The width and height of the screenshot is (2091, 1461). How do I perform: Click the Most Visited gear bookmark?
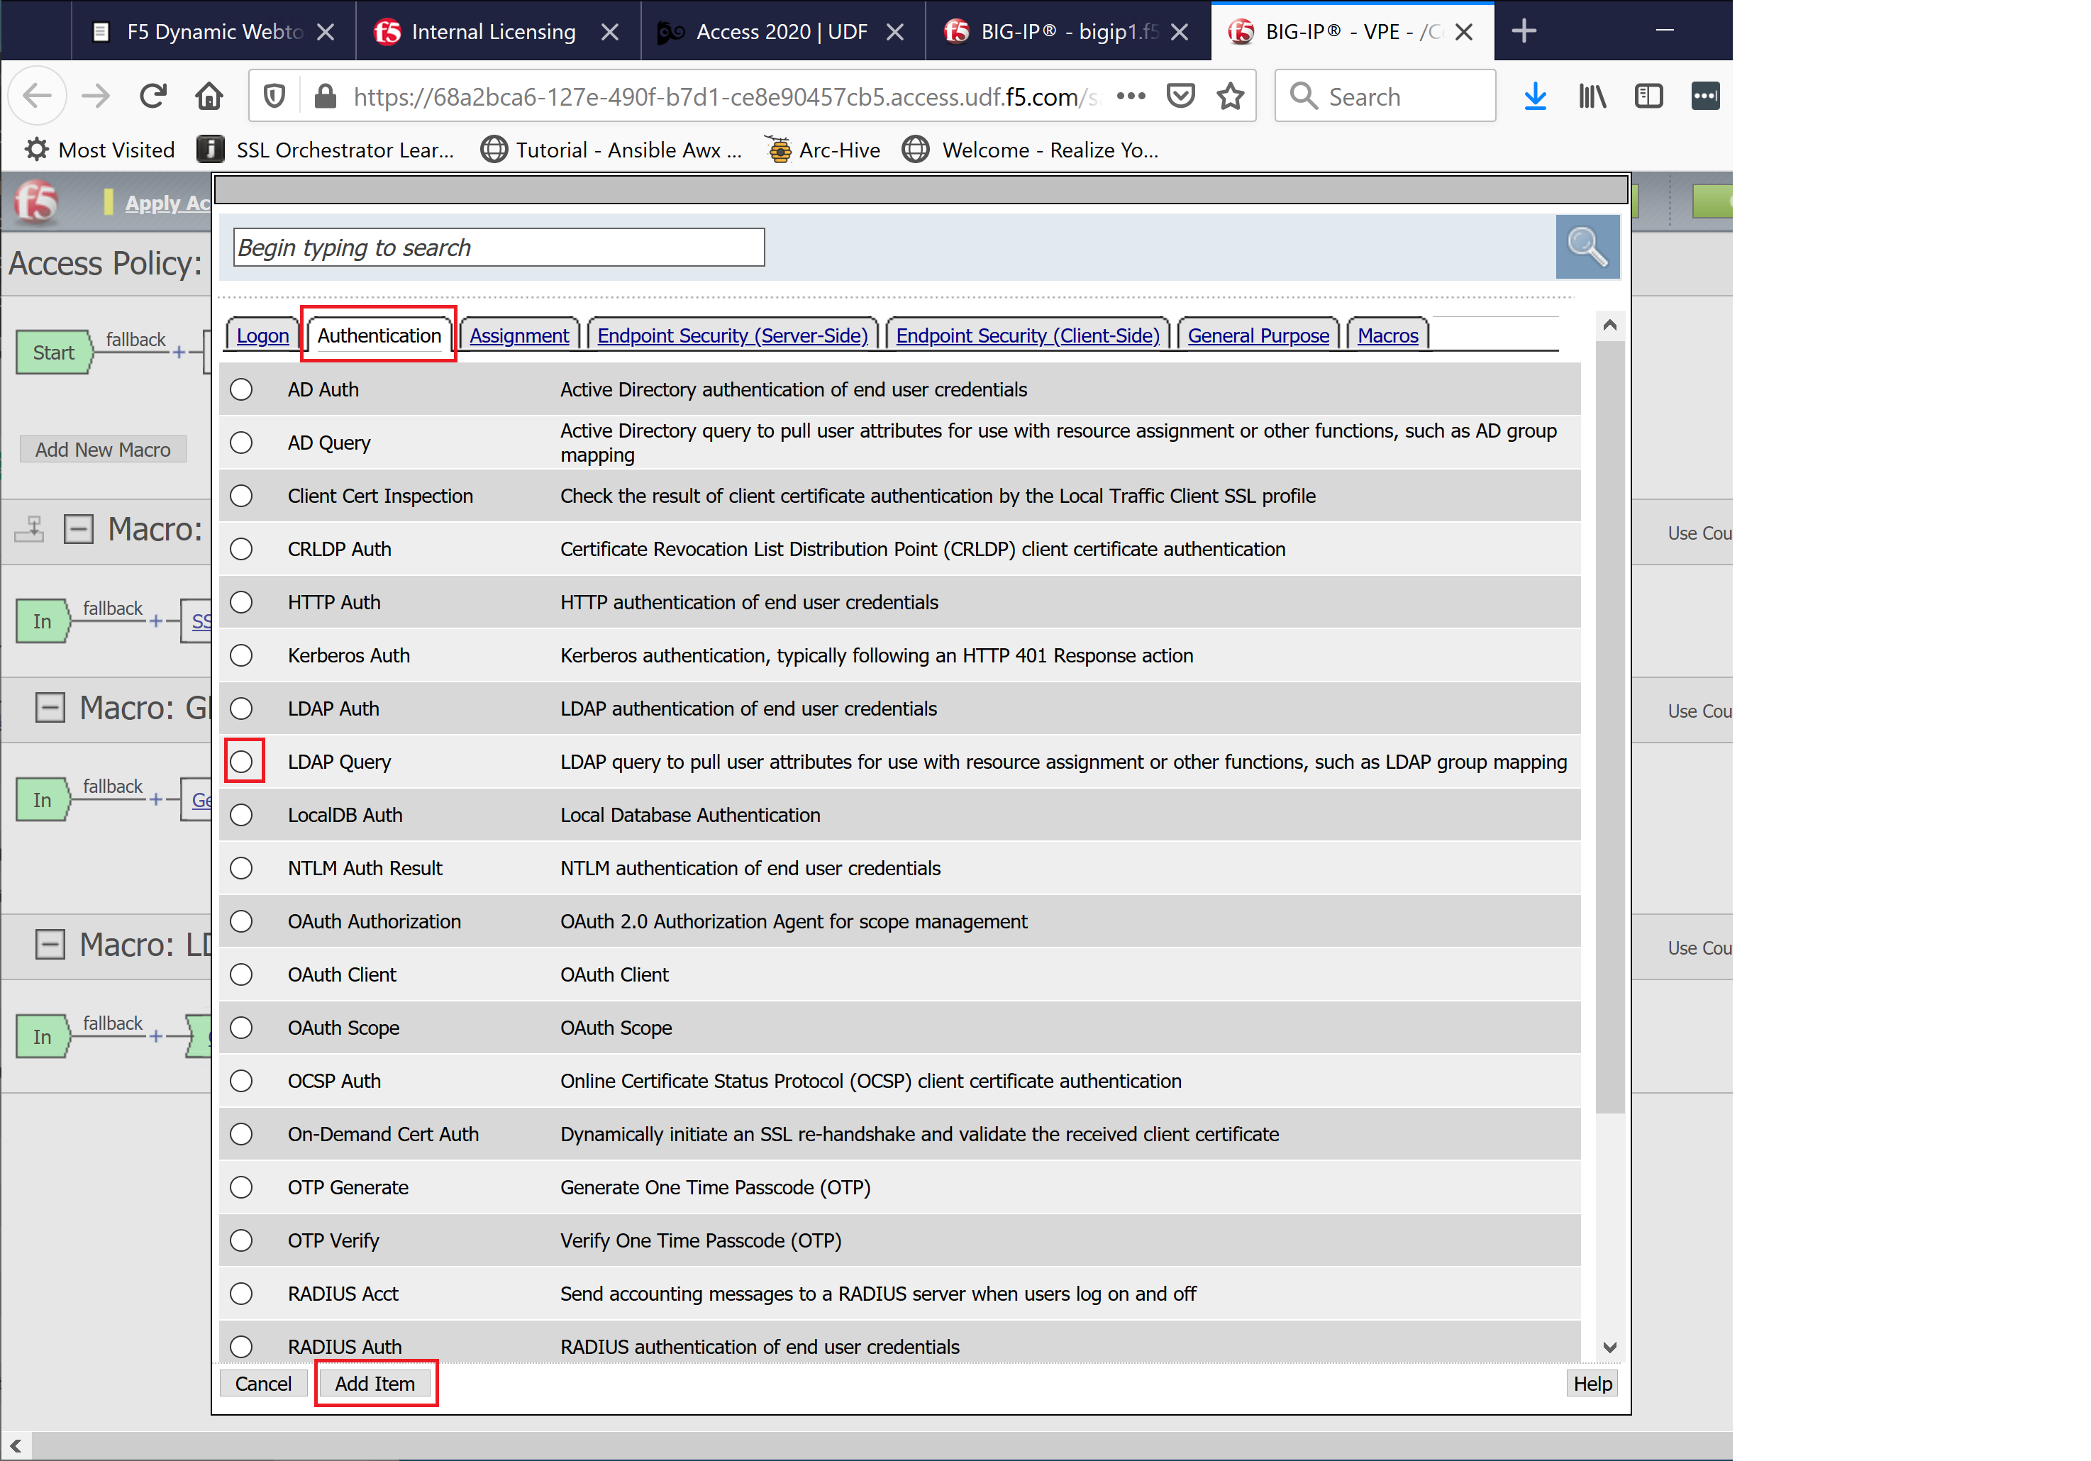tap(99, 150)
